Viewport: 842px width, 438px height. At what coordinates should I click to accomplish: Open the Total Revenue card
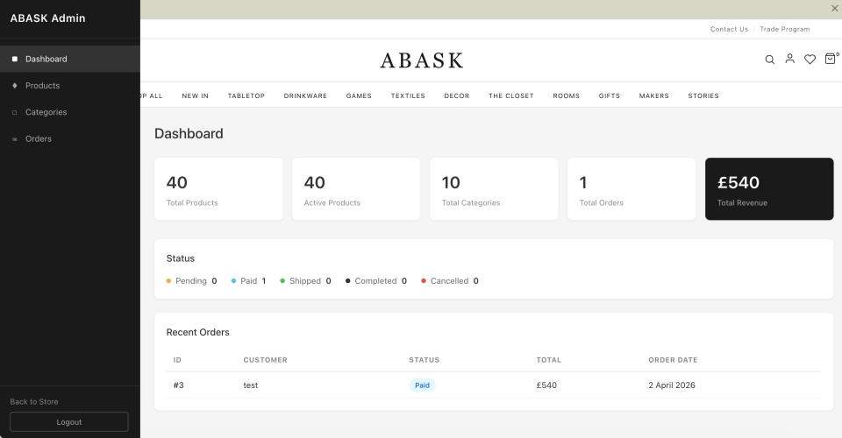tap(769, 189)
